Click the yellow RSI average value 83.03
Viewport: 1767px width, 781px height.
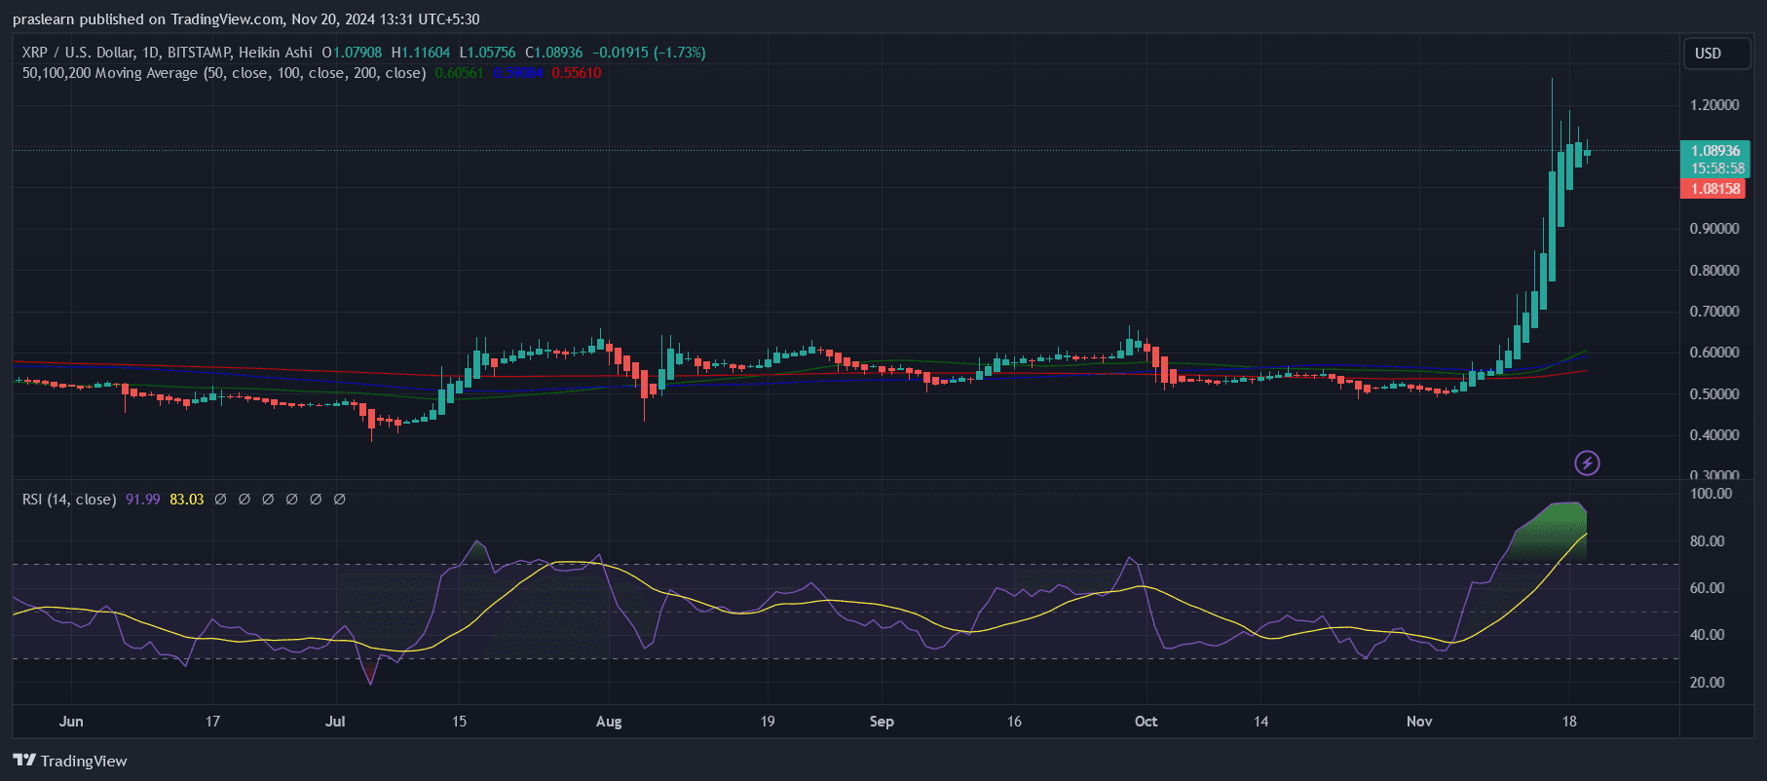186,500
